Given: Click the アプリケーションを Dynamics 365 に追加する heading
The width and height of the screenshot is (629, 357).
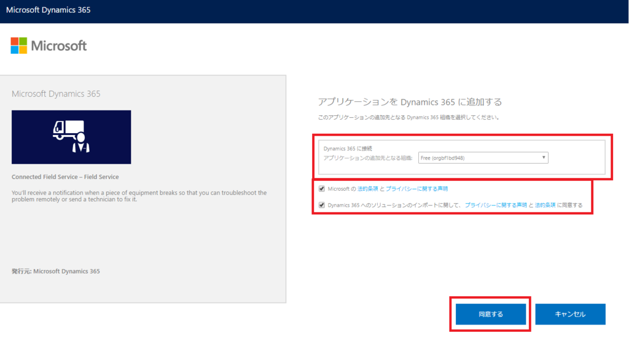Looking at the screenshot, I should coord(410,102).
